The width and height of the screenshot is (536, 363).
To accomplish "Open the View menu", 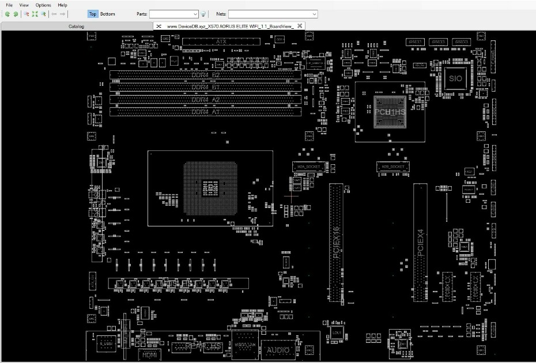I will coord(24,5).
